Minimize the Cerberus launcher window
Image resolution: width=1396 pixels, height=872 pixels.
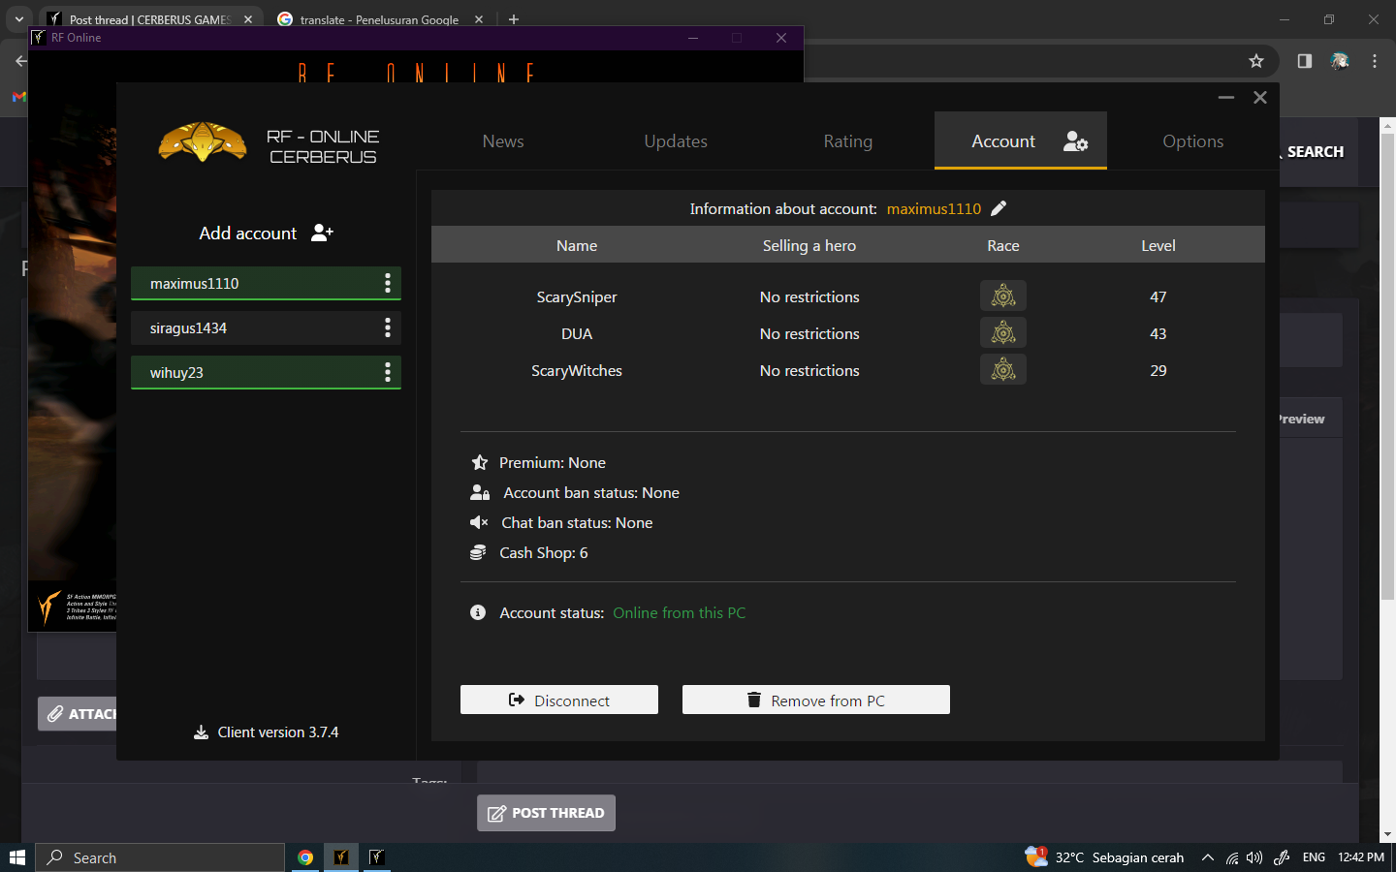pos(1226,97)
